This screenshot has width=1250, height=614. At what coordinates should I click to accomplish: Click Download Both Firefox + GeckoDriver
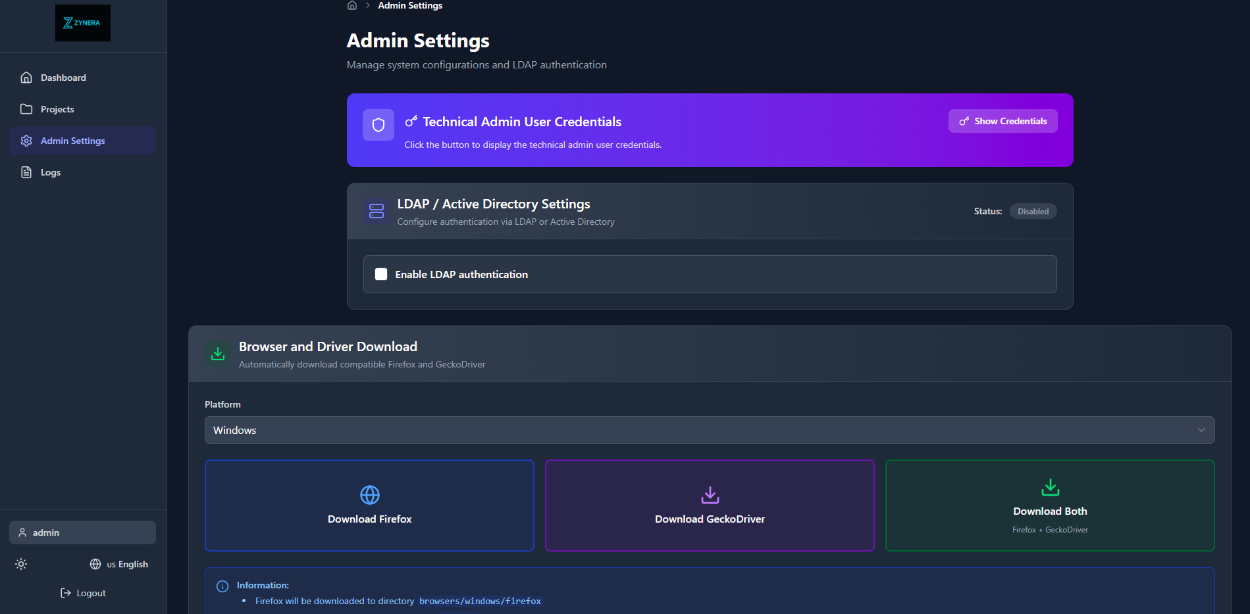1050,506
